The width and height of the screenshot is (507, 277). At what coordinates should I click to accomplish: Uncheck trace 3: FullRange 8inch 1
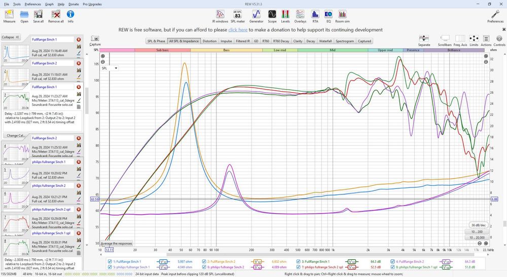tap(299, 261)
